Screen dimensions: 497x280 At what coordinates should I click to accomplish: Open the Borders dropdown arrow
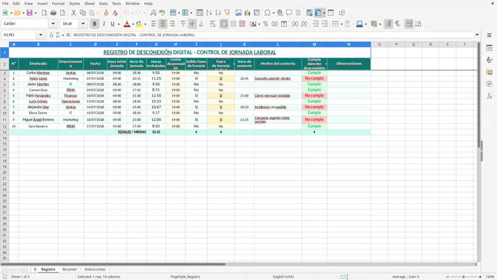pyautogui.click(x=341, y=24)
